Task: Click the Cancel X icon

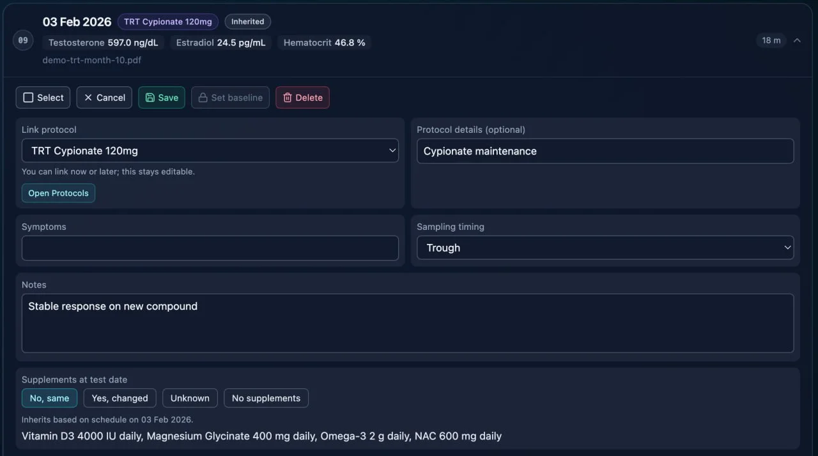Action: click(x=88, y=98)
